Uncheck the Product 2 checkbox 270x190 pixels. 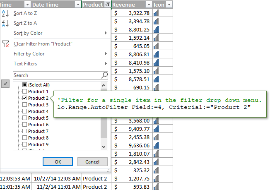24,98
